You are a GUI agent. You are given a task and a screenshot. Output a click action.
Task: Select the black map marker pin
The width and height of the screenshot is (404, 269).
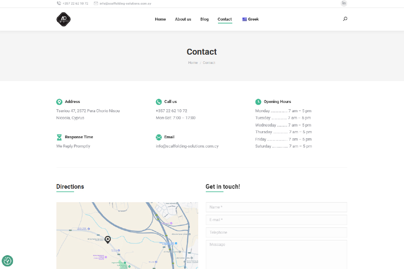click(x=108, y=240)
